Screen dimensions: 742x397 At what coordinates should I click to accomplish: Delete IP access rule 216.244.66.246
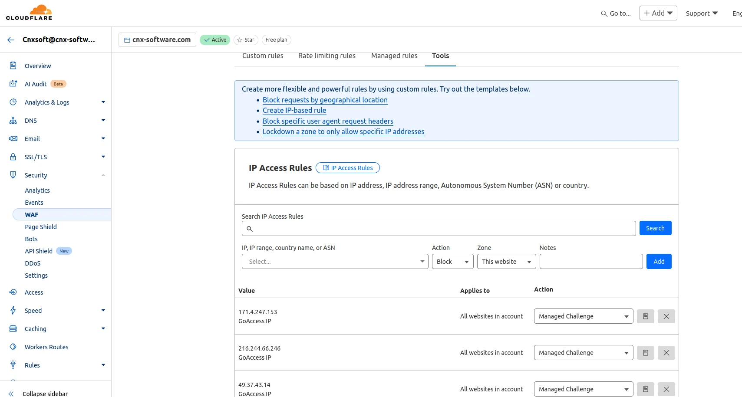(x=666, y=353)
